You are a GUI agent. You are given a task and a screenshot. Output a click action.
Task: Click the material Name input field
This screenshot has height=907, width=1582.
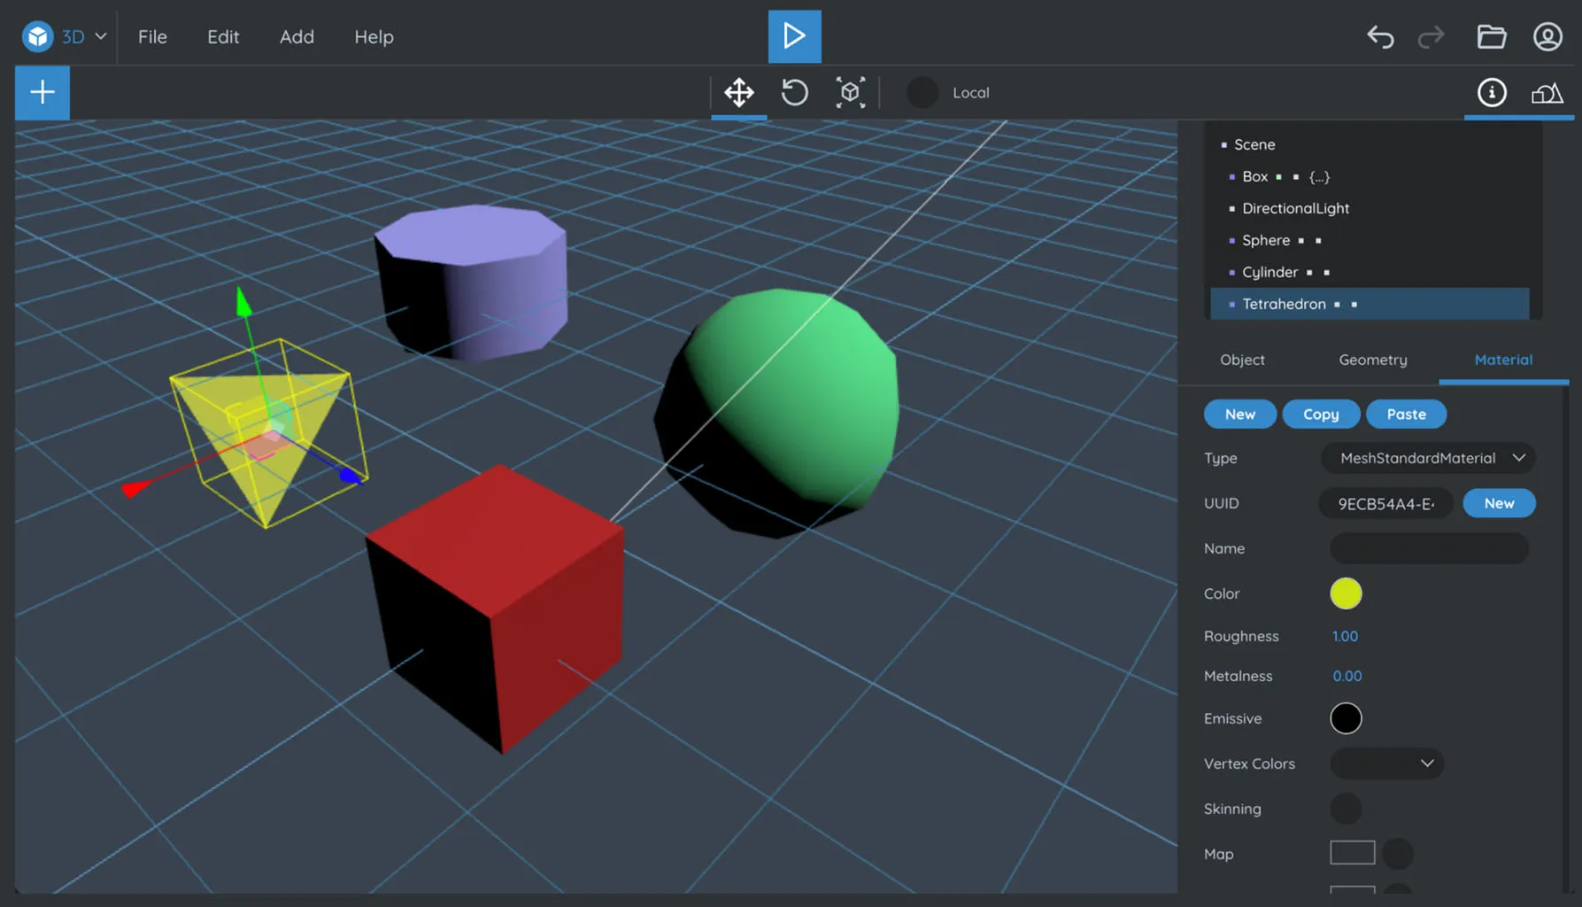[x=1429, y=548]
